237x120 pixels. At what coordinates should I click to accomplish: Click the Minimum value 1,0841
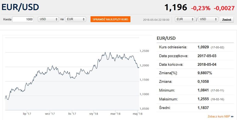click(203, 90)
